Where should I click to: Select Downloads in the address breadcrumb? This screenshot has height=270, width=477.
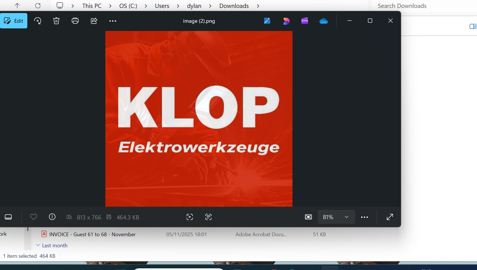point(234,6)
